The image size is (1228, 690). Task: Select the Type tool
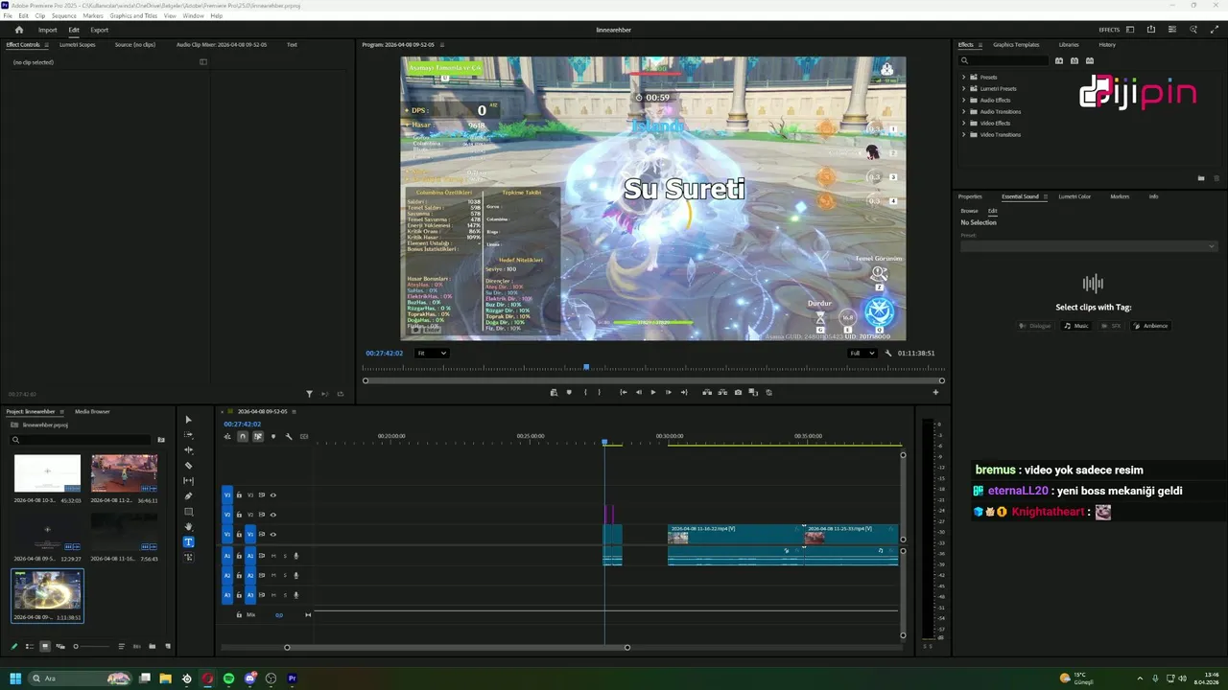click(x=188, y=542)
